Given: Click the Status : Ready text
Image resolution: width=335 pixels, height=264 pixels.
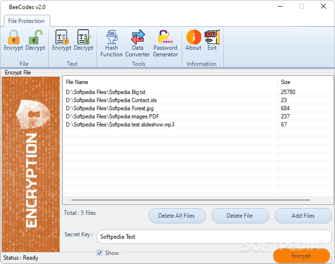Looking at the screenshot, I should [21, 258].
